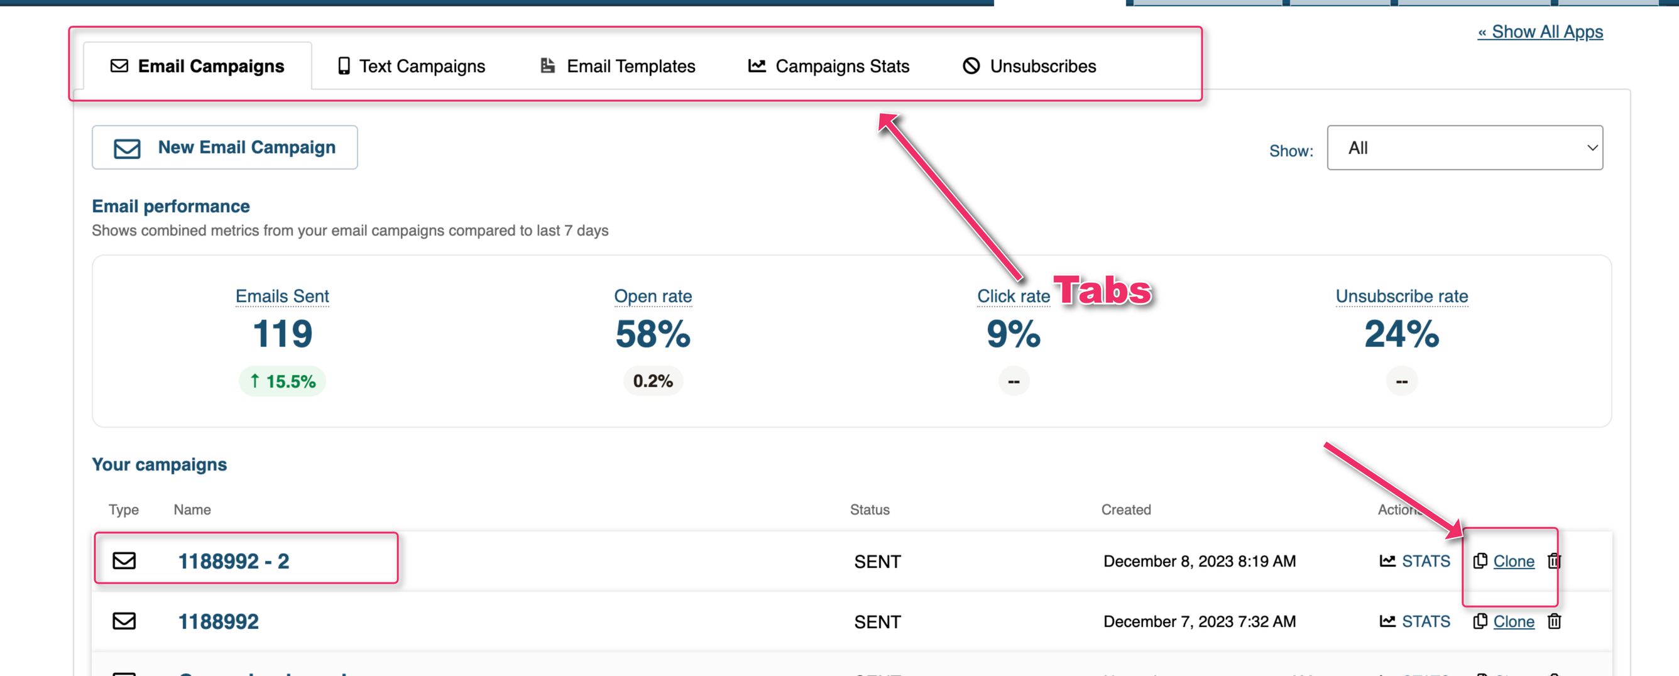Click the clone icon in the 1188992 row
Viewport: 1679px width, 676px height.
click(x=1480, y=621)
